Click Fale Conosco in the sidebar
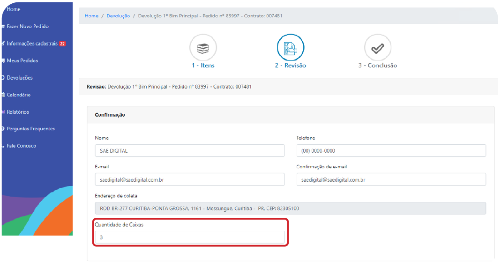The height and width of the screenshot is (273, 501). 22,146
